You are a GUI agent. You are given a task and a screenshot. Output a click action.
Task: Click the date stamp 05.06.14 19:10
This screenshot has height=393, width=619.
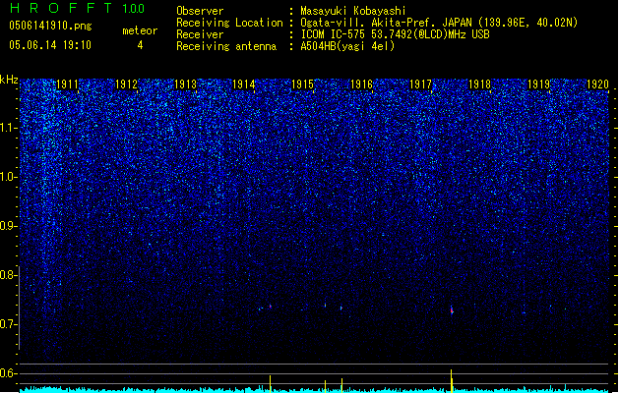tap(50, 45)
